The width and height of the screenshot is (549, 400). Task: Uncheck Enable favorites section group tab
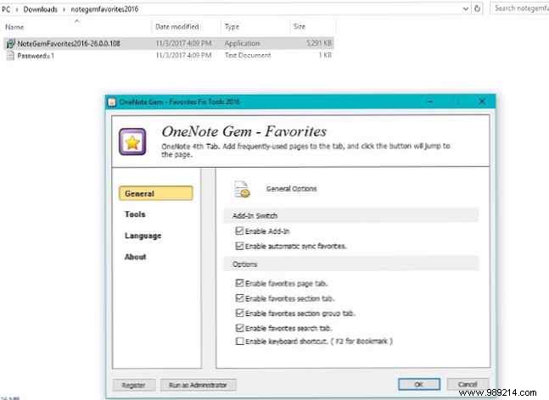[239, 313]
